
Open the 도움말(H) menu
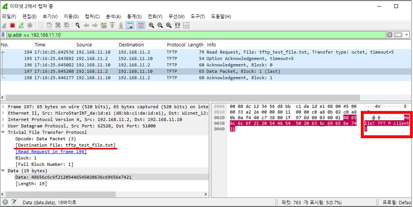pyautogui.click(x=221, y=16)
